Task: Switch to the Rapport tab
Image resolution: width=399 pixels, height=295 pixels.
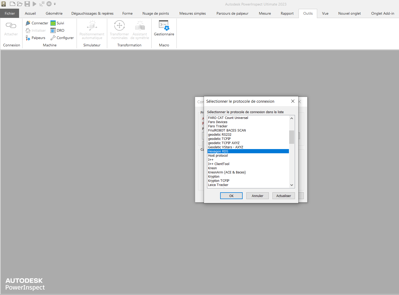Action: 287,13
